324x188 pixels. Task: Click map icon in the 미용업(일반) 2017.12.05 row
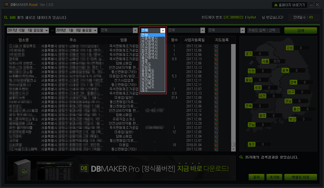[x=216, y=132]
